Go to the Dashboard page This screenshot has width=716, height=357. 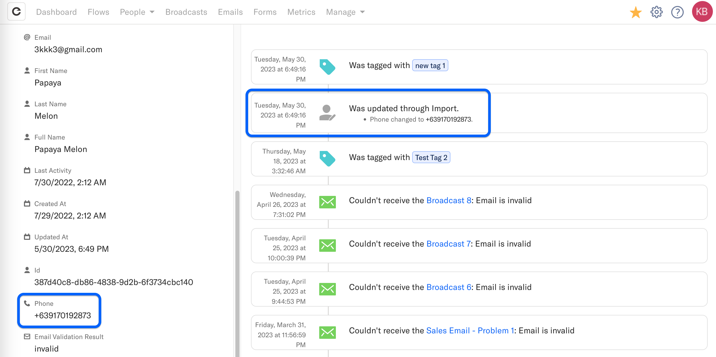56,12
